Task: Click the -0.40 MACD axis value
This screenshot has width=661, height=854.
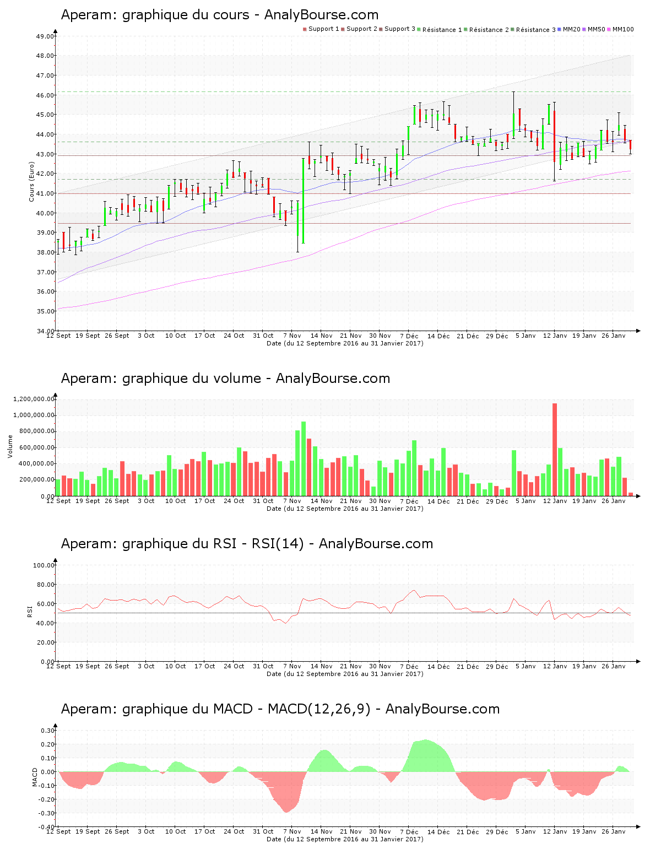Action: (x=46, y=827)
